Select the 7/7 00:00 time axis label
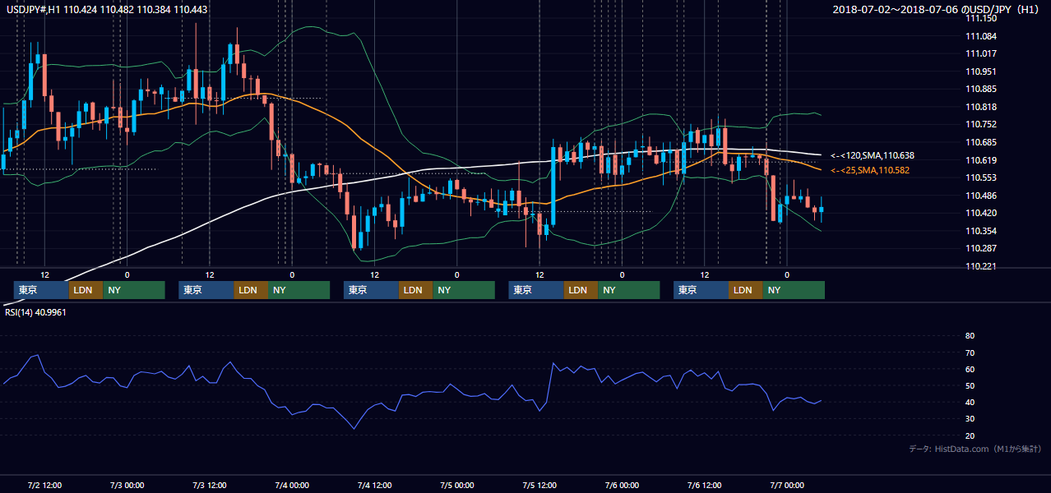1051x493 pixels. pos(787,485)
